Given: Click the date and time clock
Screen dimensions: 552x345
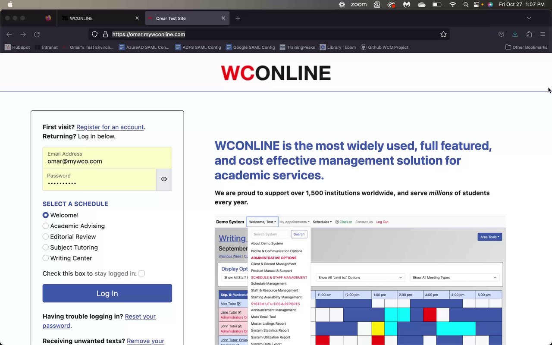Looking at the screenshot, I should (x=522, y=4).
